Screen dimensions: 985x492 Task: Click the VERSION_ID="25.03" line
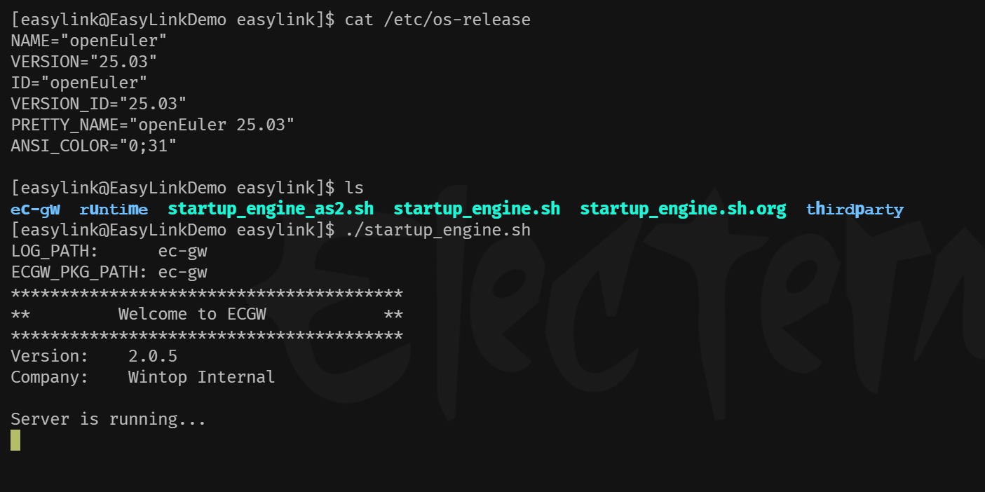pos(99,104)
